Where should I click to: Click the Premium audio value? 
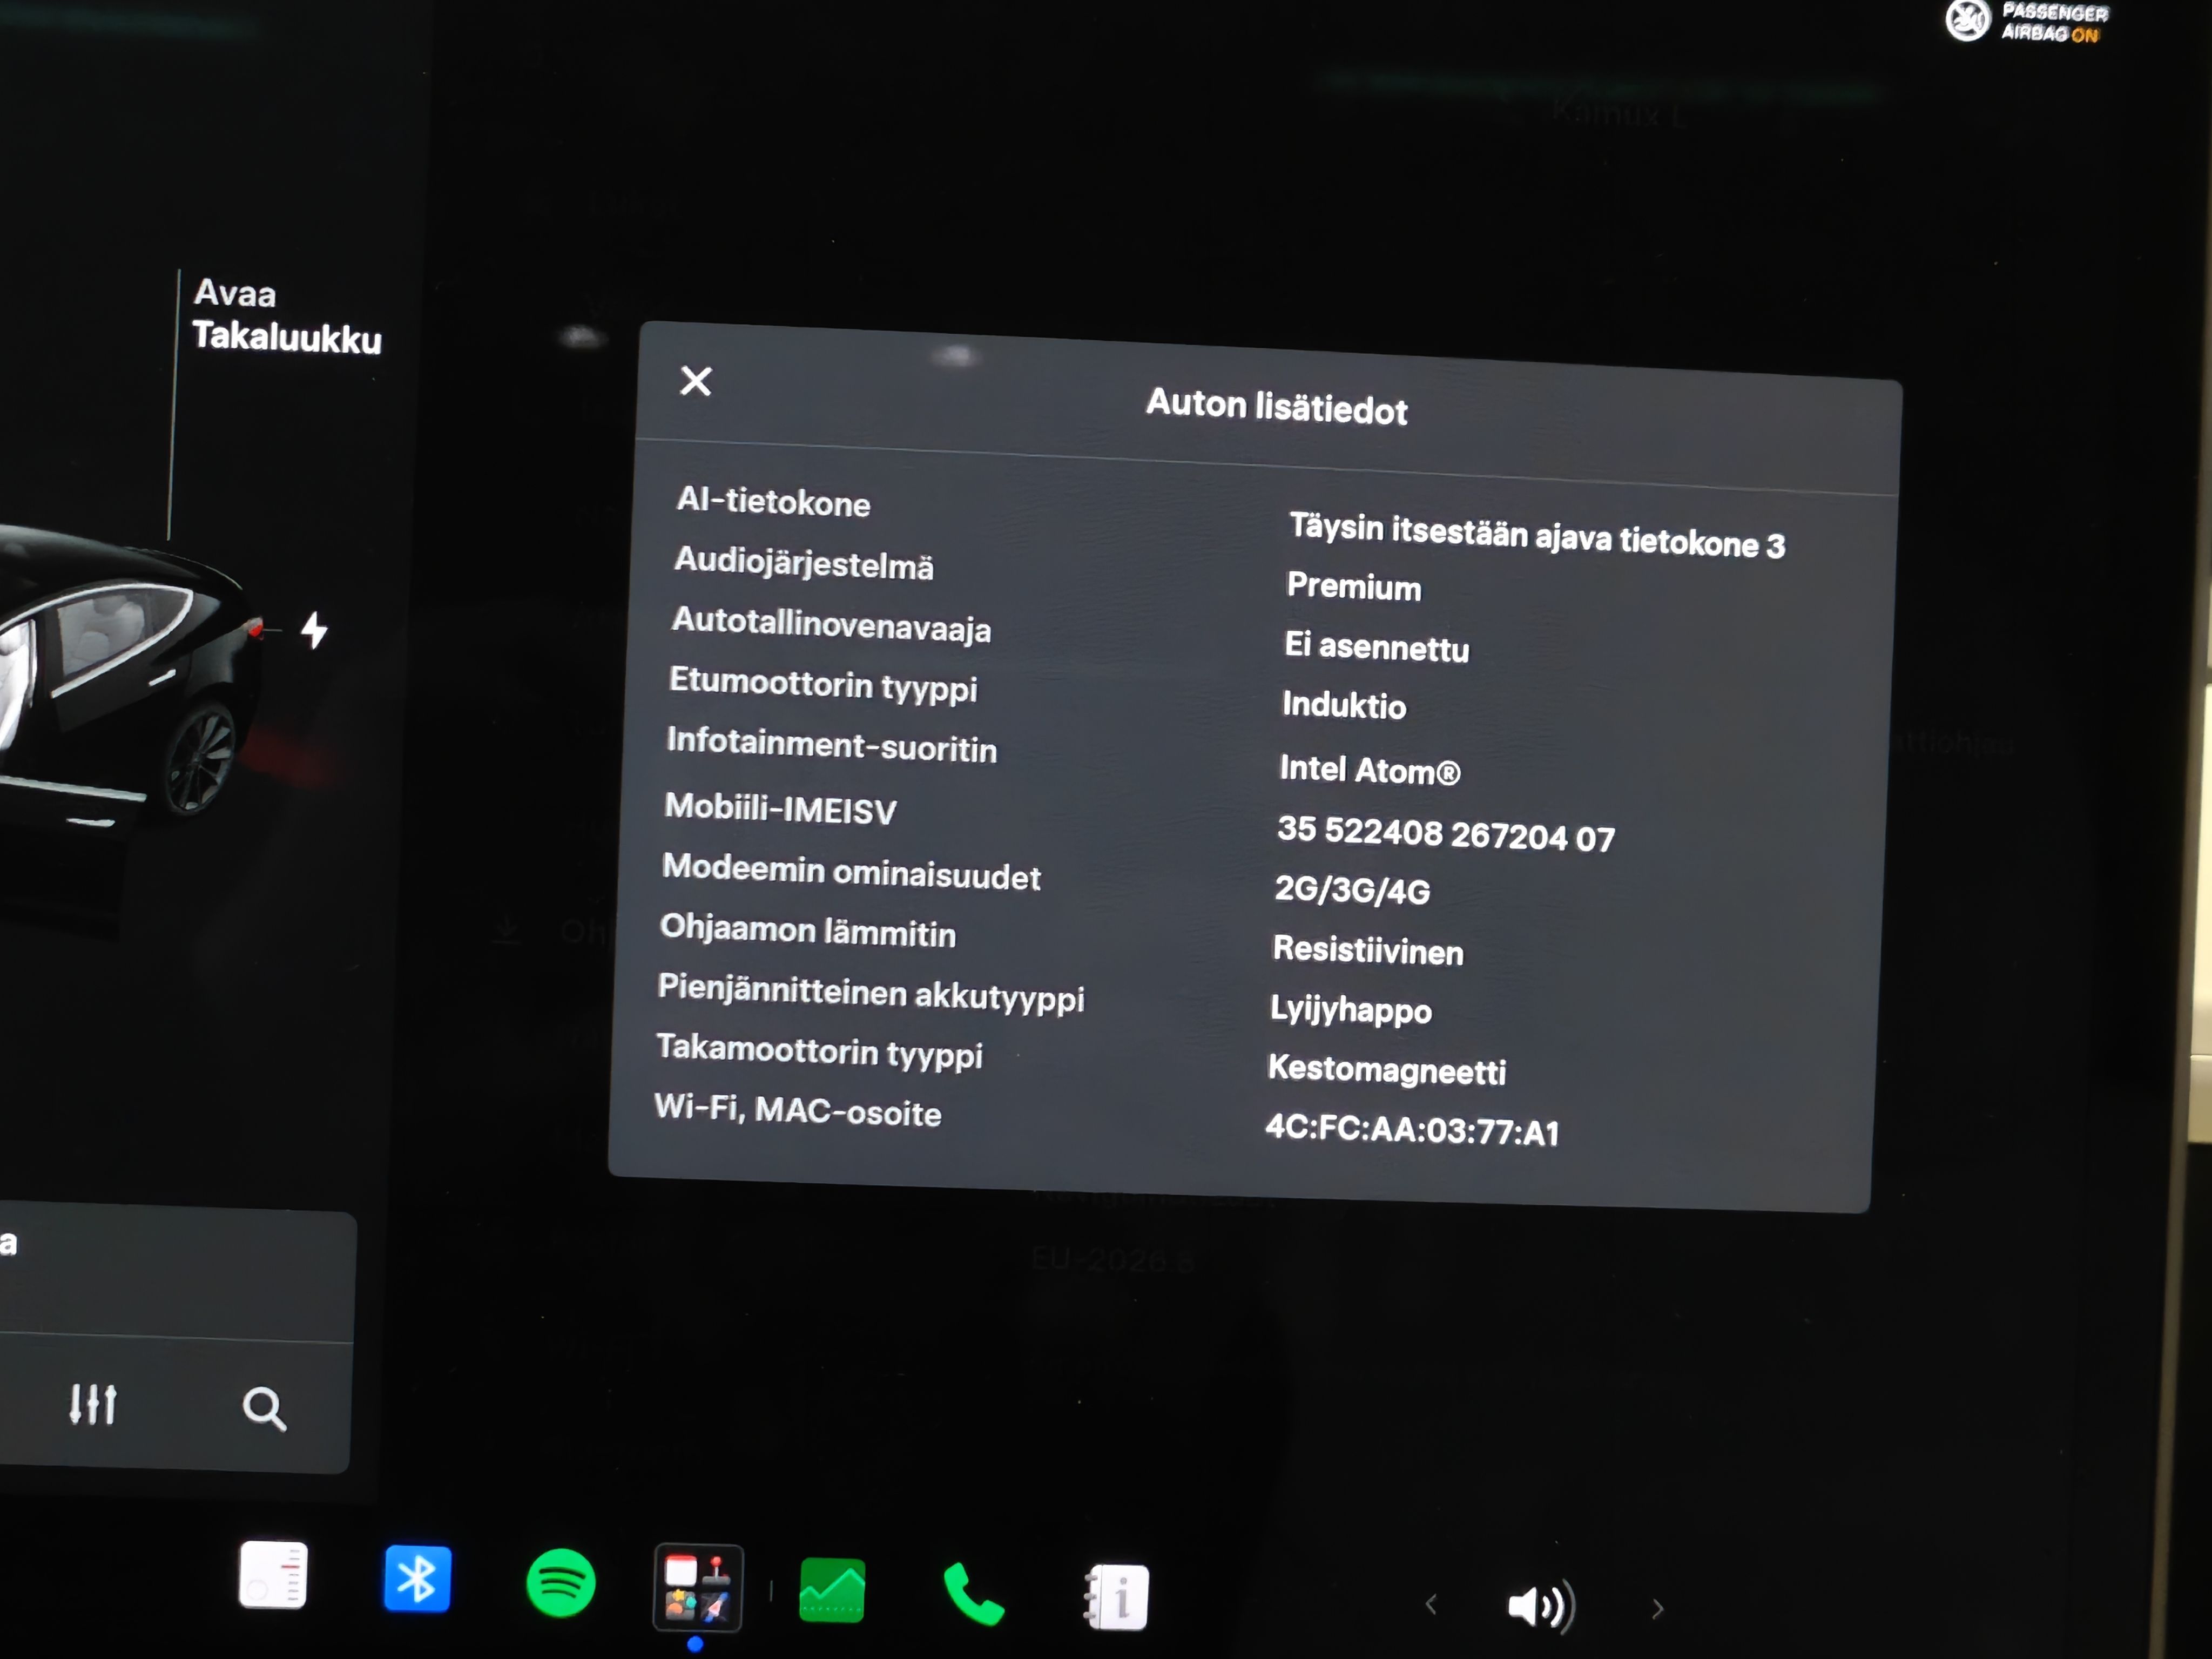(1353, 586)
